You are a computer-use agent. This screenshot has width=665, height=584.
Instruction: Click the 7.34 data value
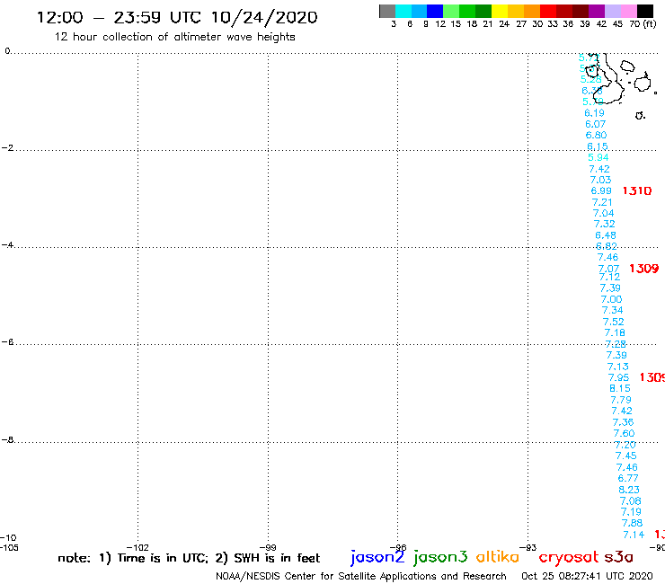tap(612, 311)
